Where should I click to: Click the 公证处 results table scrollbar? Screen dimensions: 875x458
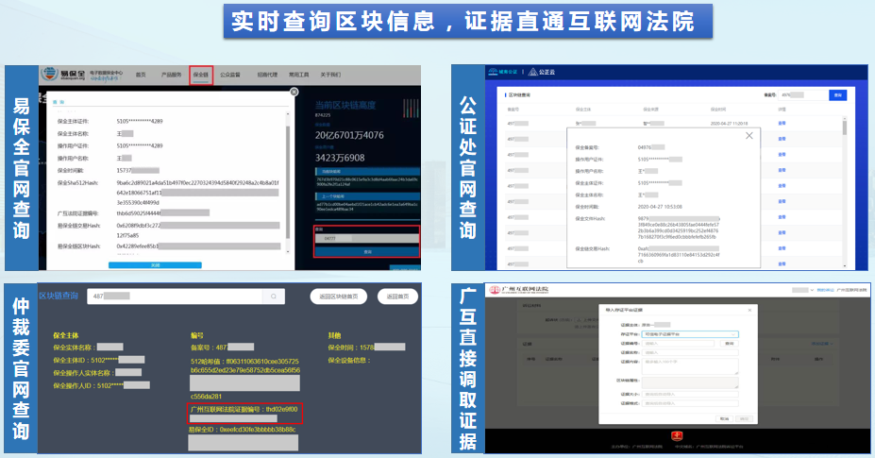tap(844, 192)
